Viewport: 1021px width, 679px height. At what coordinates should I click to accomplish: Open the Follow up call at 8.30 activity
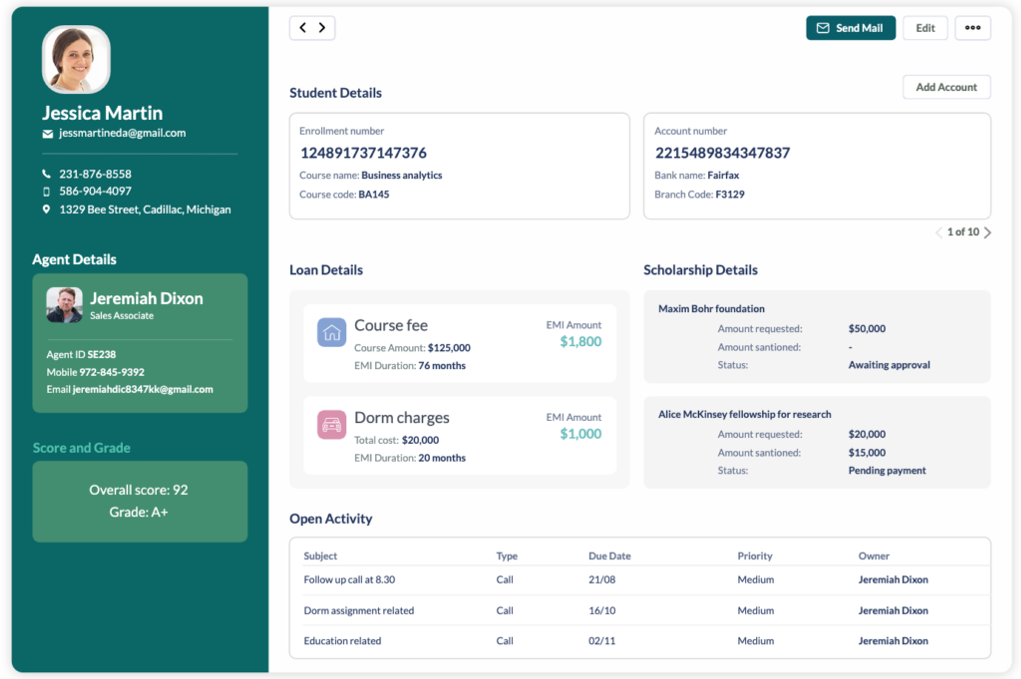pyautogui.click(x=349, y=579)
